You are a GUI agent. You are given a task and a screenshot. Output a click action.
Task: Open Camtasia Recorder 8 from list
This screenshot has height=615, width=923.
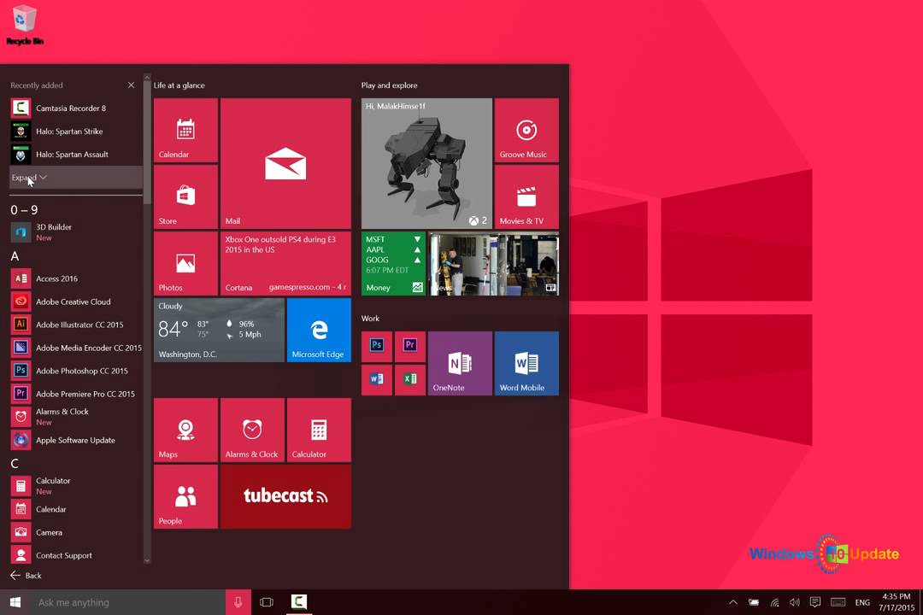(x=76, y=108)
